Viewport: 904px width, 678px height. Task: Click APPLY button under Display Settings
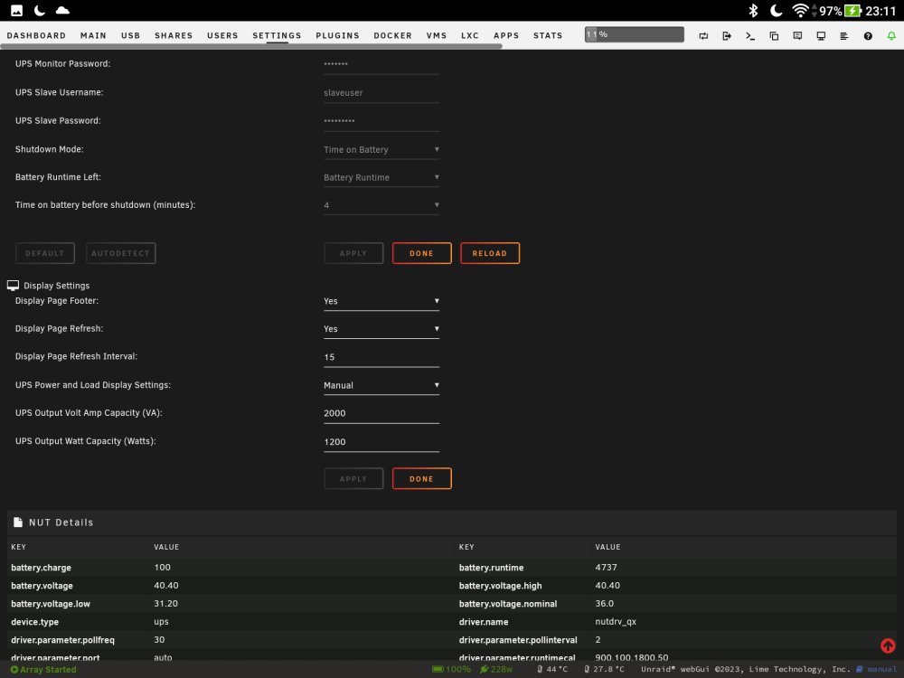coord(353,478)
